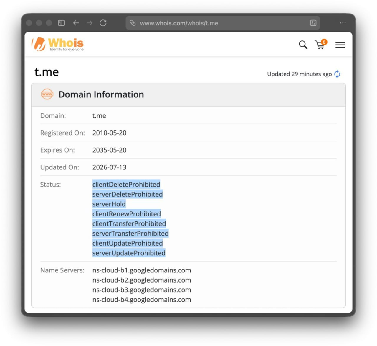Click the serverHold status text
The image size is (377, 346).
click(109, 204)
